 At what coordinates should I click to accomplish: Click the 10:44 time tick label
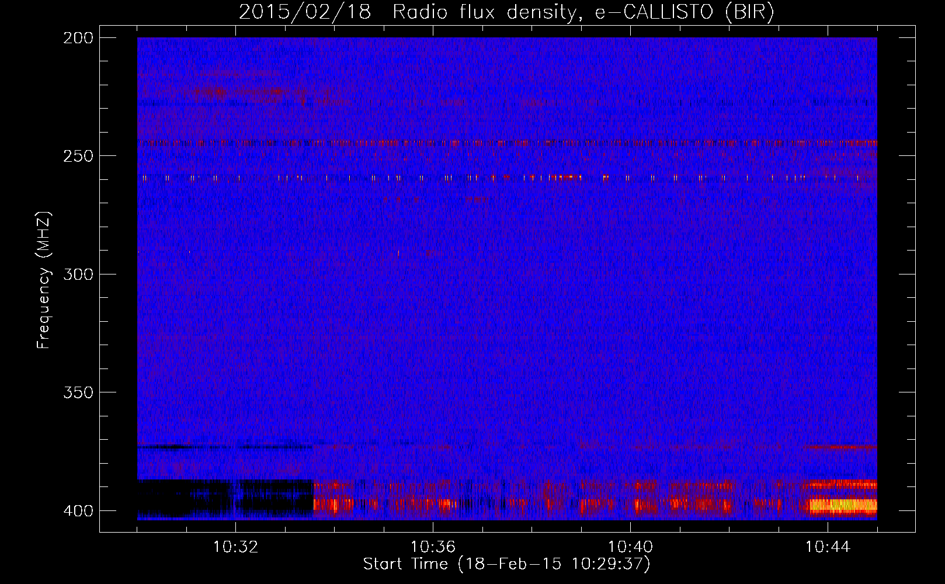pyautogui.click(x=828, y=547)
